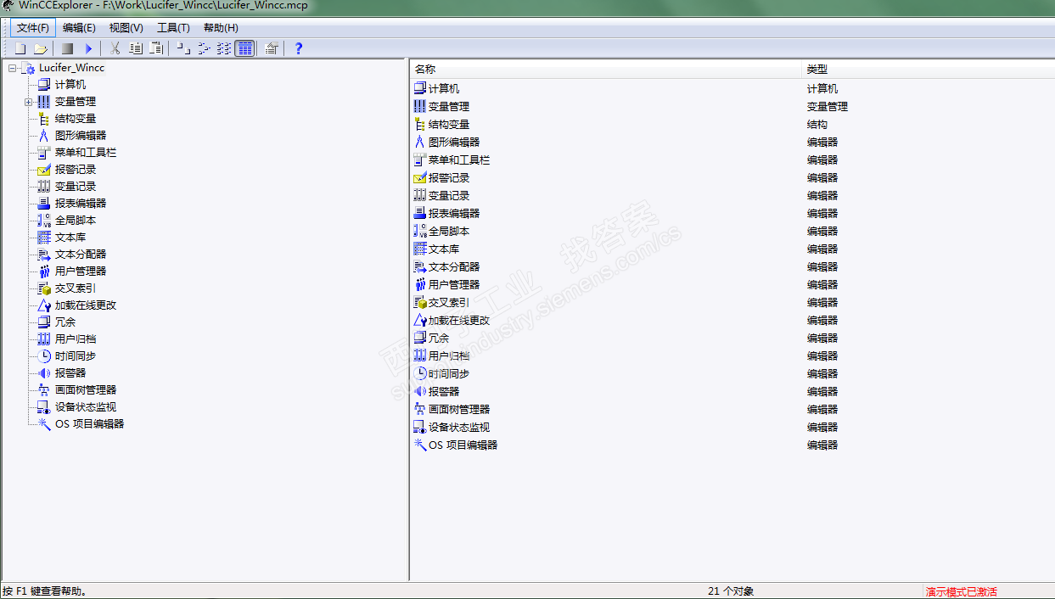Open the 文件(F) menu
Viewport: 1055px width, 599px height.
tap(33, 28)
